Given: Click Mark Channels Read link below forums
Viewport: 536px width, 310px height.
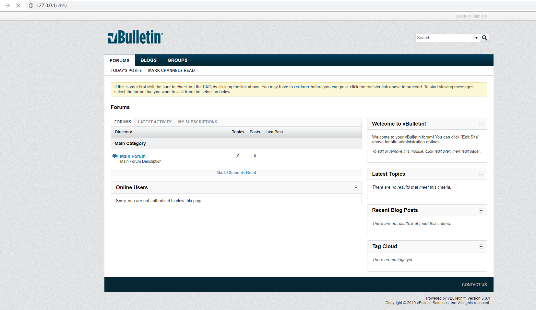Looking at the screenshot, I should (x=236, y=173).
